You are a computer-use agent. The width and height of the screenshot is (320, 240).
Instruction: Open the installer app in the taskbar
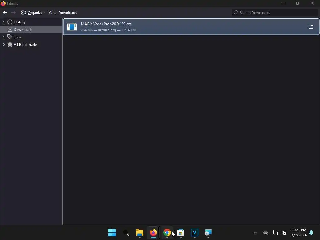tap(208, 232)
